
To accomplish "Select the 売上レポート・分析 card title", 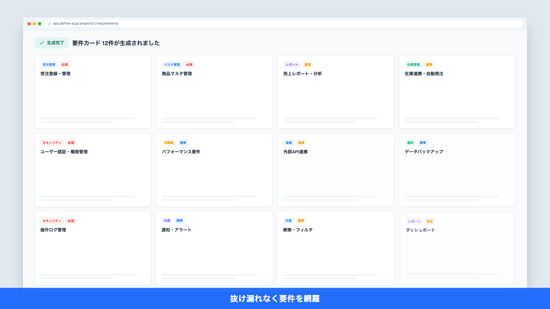I will pos(302,74).
